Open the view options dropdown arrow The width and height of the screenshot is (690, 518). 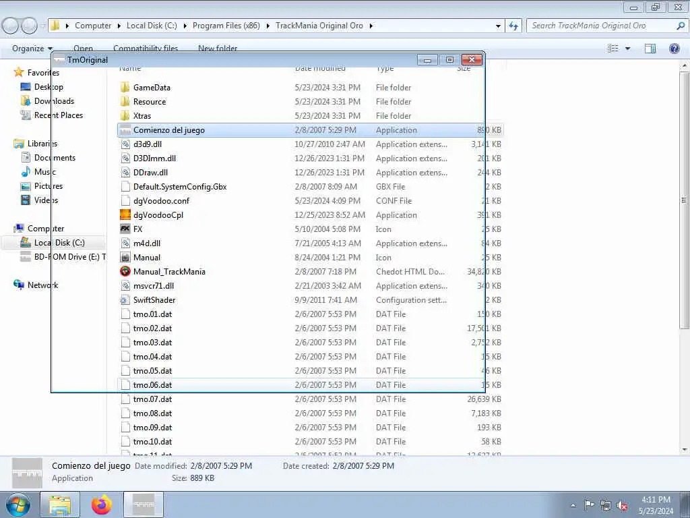click(627, 49)
